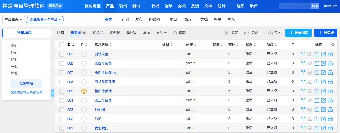
Task: Tick the checkbox for story 009
Action: [62, 54]
